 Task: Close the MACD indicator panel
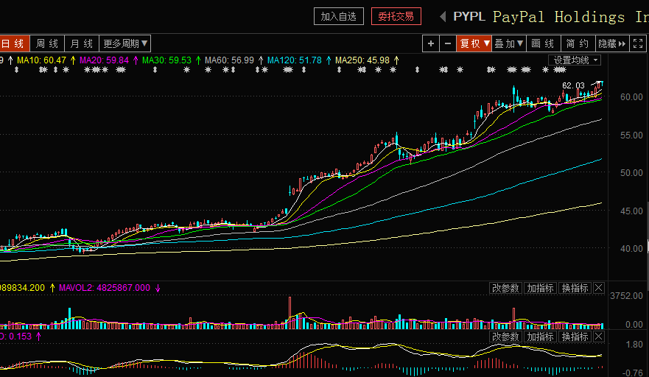(x=598, y=337)
